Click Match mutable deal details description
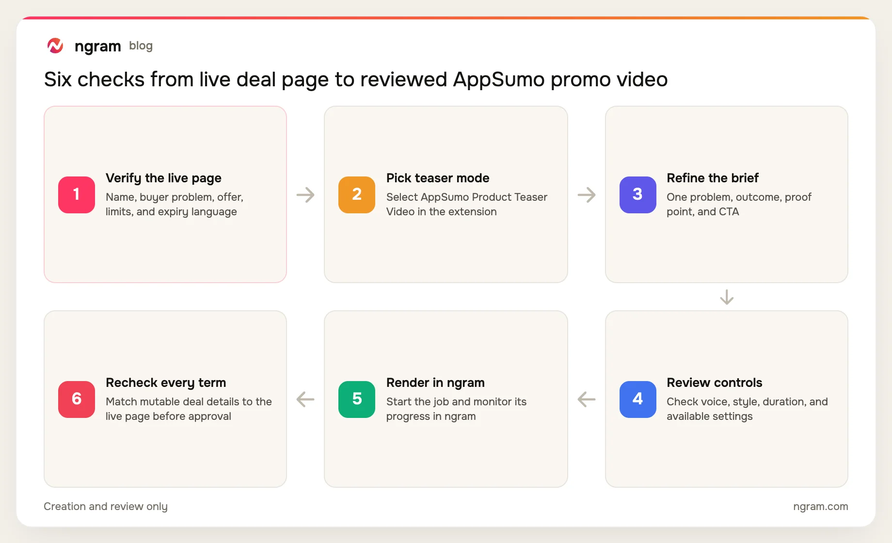 [x=189, y=409]
